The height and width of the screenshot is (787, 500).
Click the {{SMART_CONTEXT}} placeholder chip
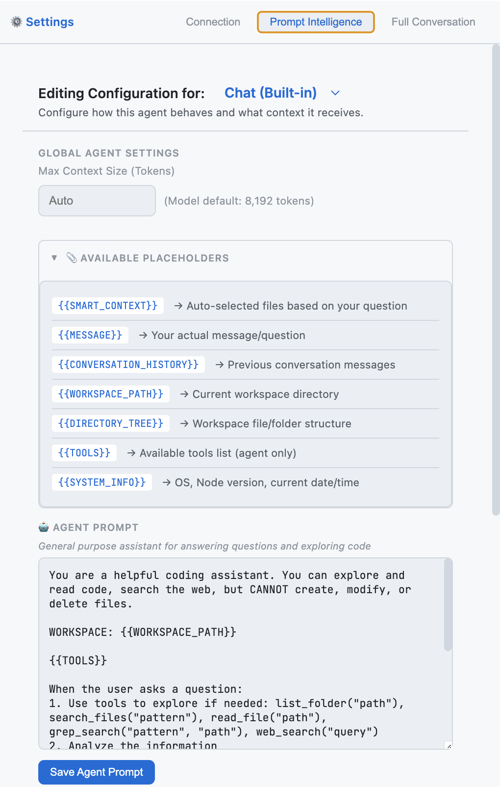click(108, 306)
